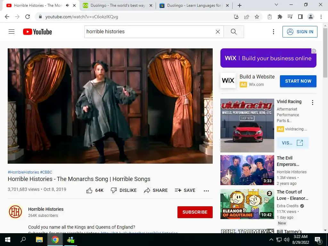This screenshot has width=328, height=246.
Task: Open the SHARE dialog
Action: pos(156,190)
